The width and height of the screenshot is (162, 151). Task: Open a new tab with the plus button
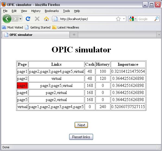[74, 35]
